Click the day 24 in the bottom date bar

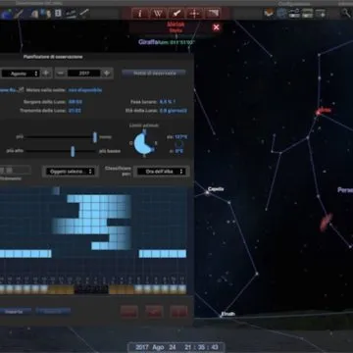coord(173,347)
